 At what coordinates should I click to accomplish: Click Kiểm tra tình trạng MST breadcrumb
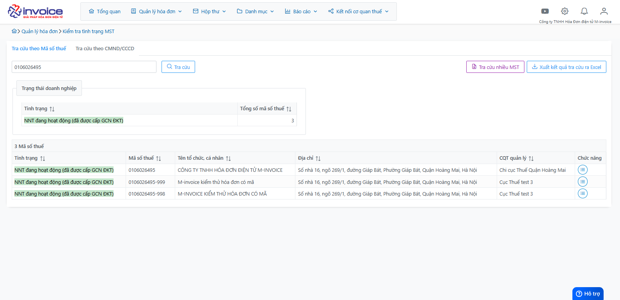pos(89,31)
